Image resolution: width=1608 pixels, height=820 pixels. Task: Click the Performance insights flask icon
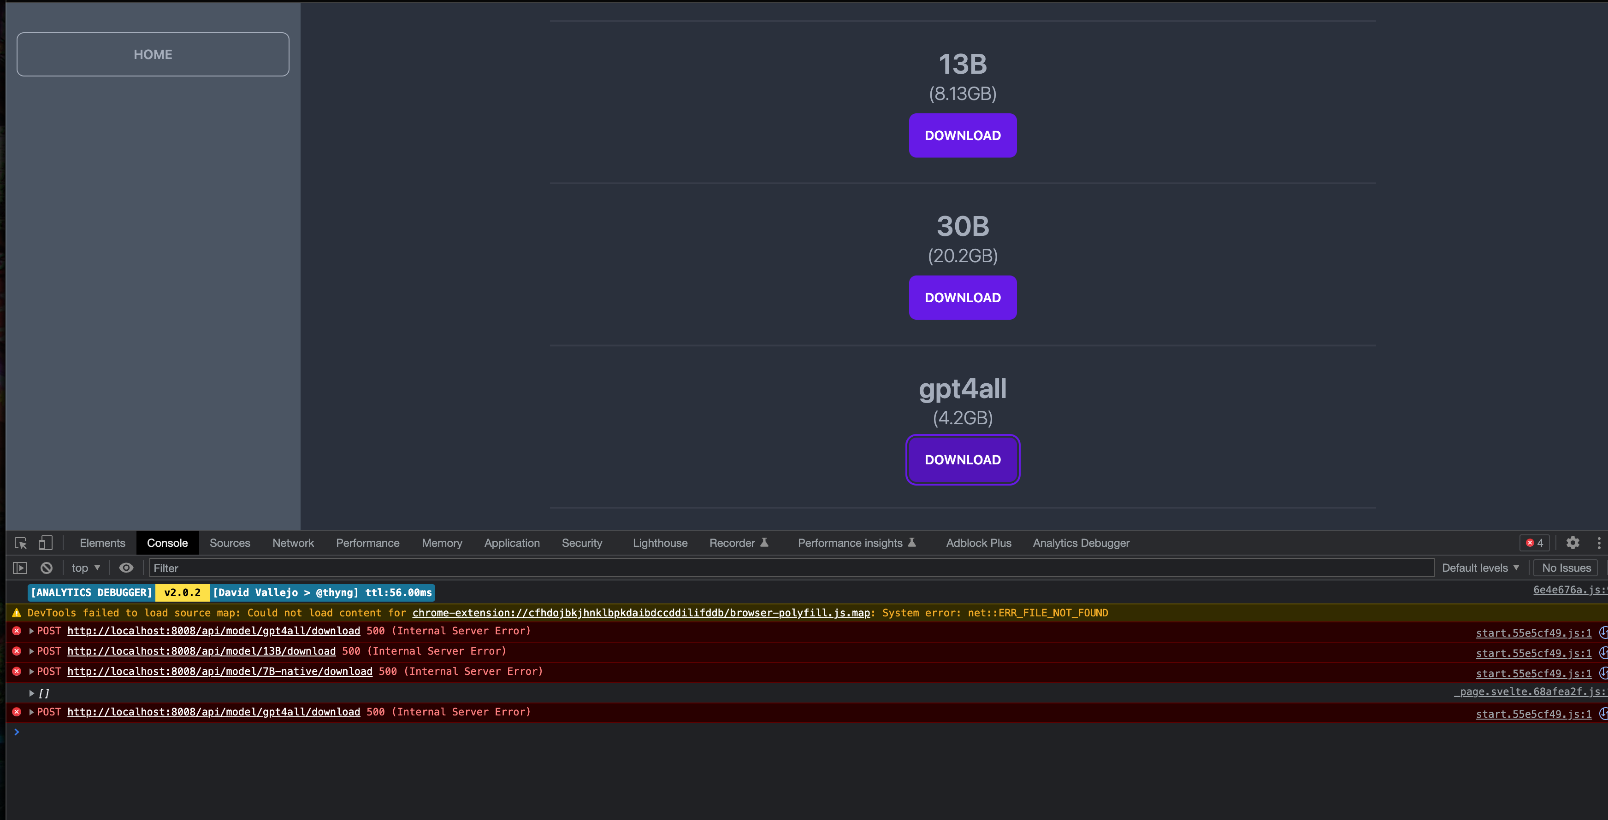pos(911,543)
